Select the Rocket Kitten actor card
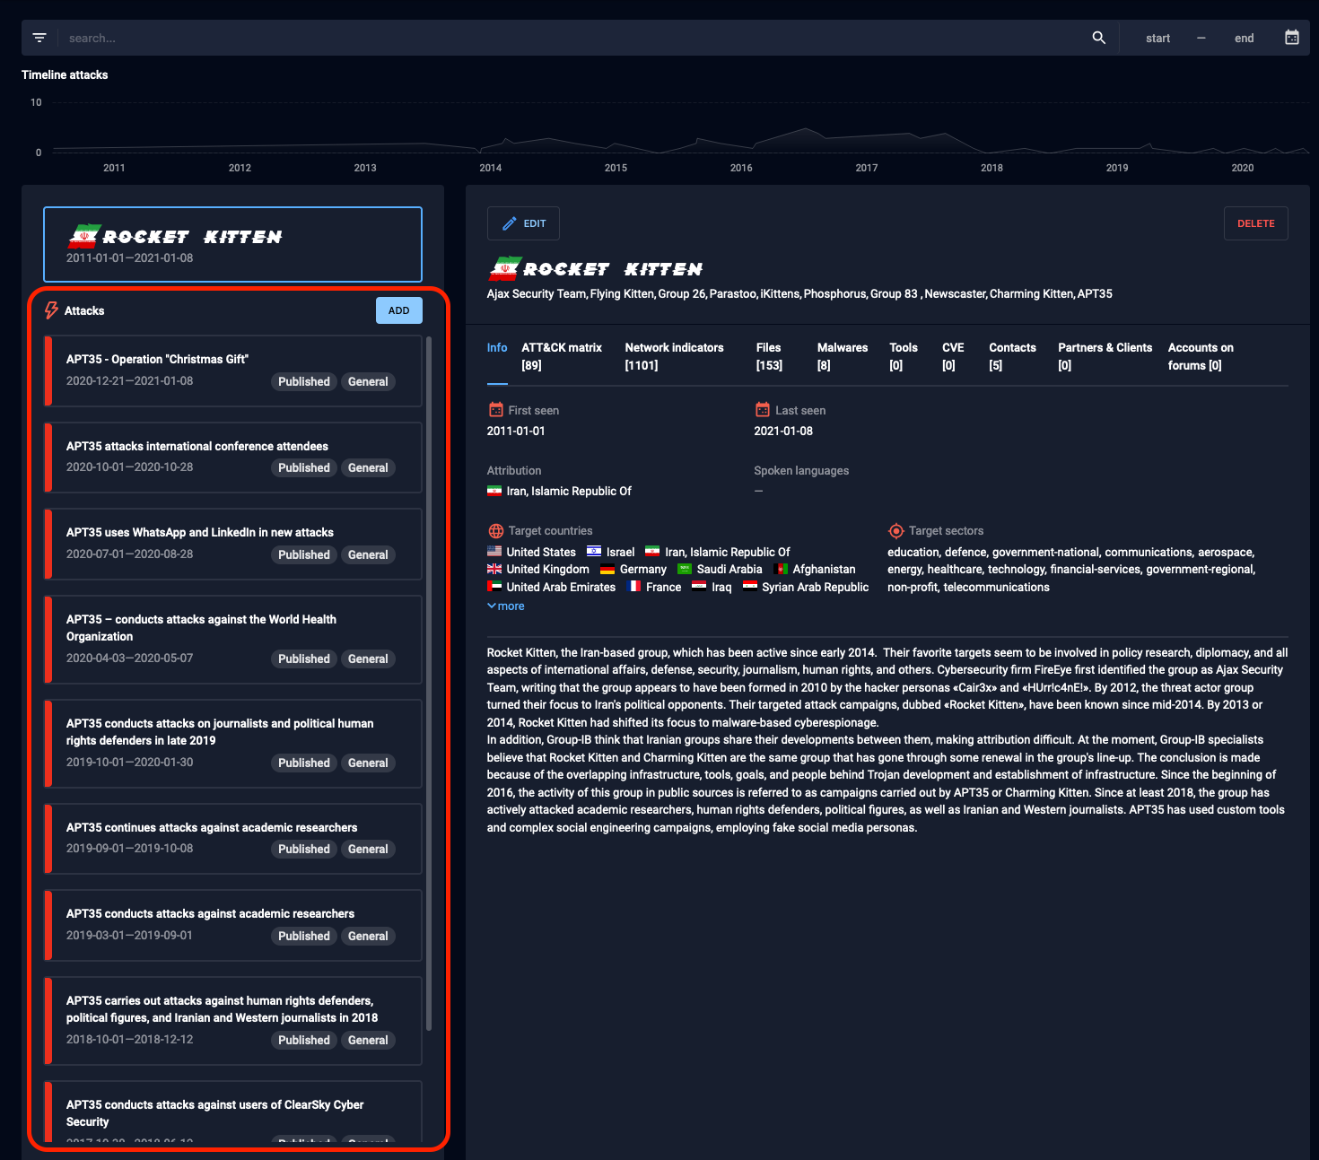The image size is (1319, 1160). click(x=232, y=245)
